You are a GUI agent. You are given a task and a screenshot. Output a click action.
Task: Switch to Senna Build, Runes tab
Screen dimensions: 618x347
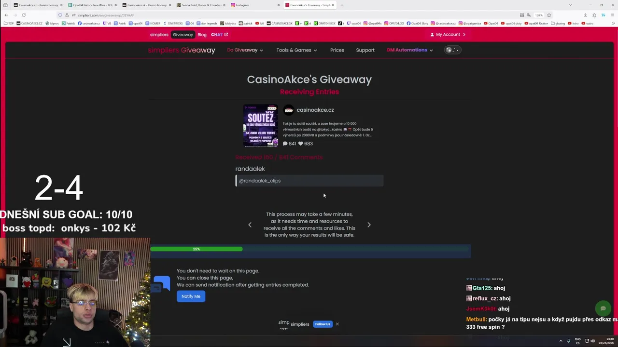pyautogui.click(x=201, y=5)
